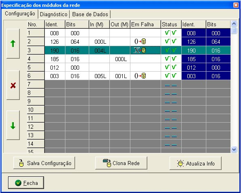Click the Atualiza Info button
The height and width of the screenshot is (193, 241).
tap(195, 163)
